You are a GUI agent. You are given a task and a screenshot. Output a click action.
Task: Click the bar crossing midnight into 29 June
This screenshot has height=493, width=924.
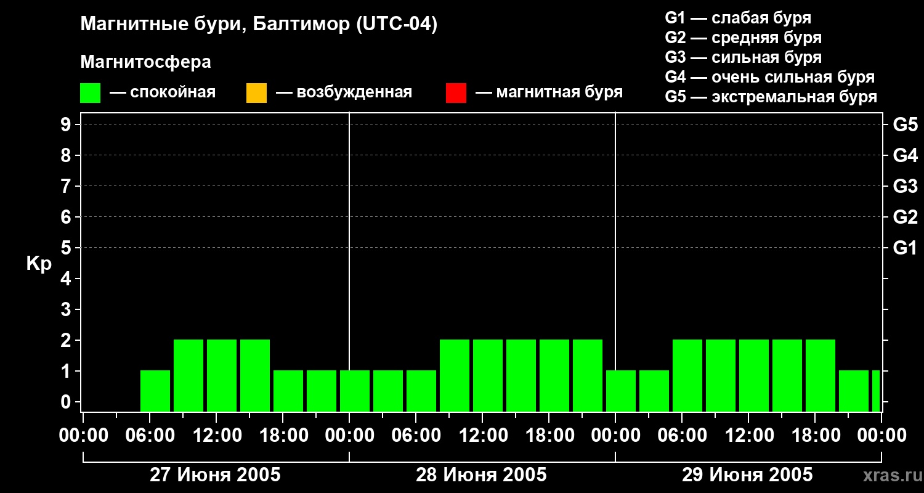coord(621,391)
